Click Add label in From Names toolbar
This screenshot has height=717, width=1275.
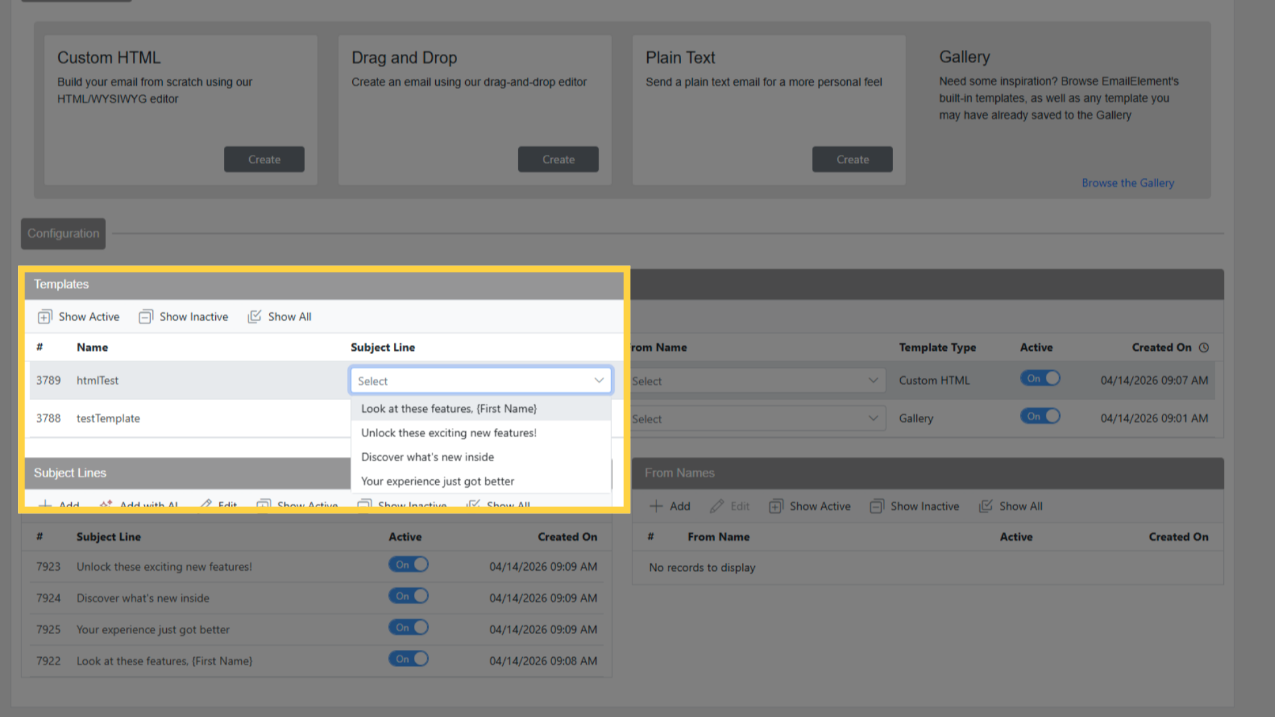pos(680,506)
